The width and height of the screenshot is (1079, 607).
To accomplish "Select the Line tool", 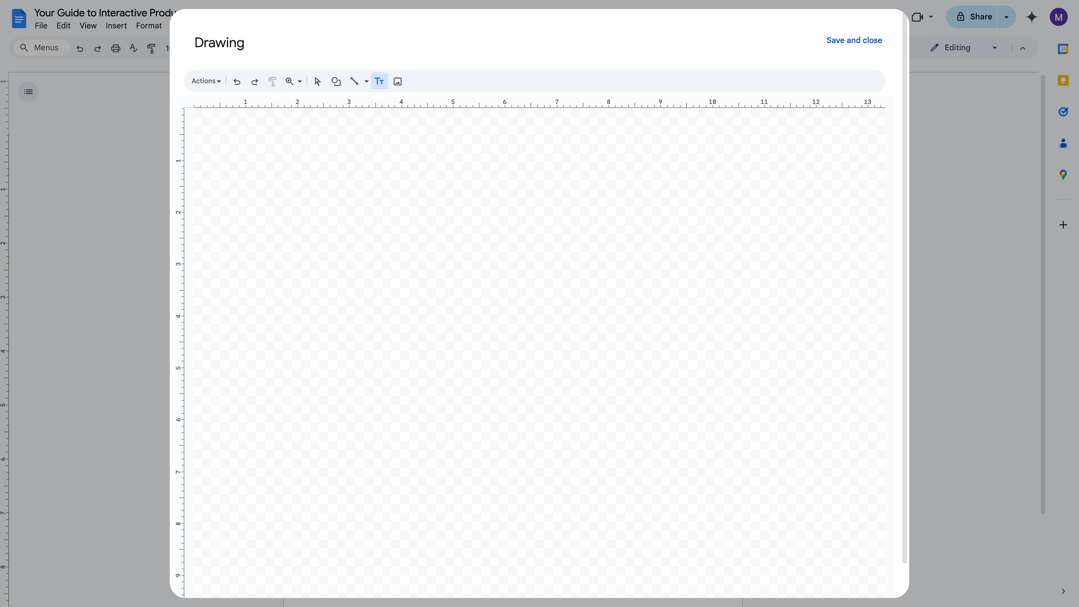I will pyautogui.click(x=354, y=82).
